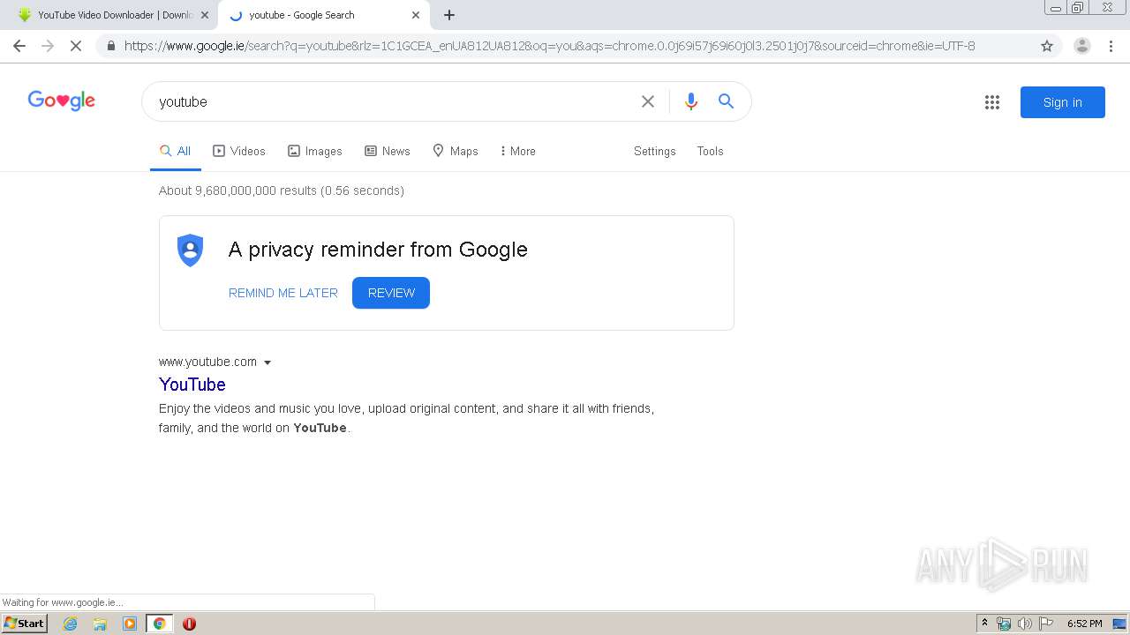Open search Settings menu
The image size is (1130, 635).
point(655,151)
